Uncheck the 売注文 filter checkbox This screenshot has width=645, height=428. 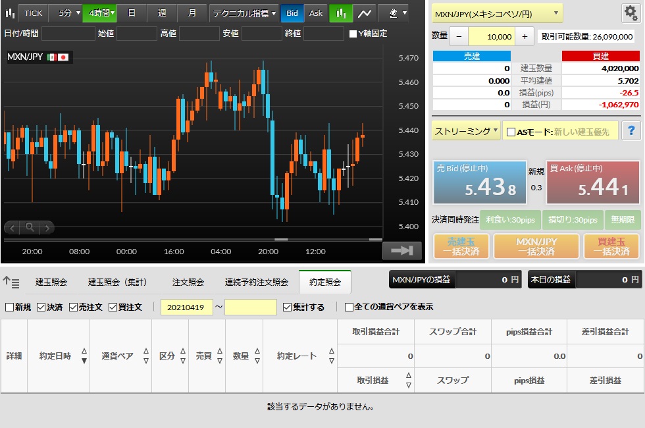click(73, 307)
